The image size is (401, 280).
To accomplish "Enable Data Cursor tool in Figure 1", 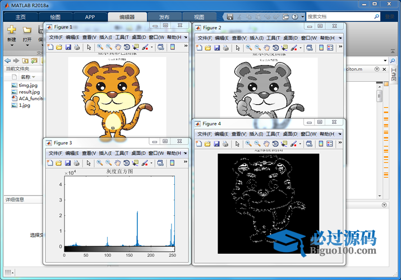I will pyautogui.click(x=136, y=47).
